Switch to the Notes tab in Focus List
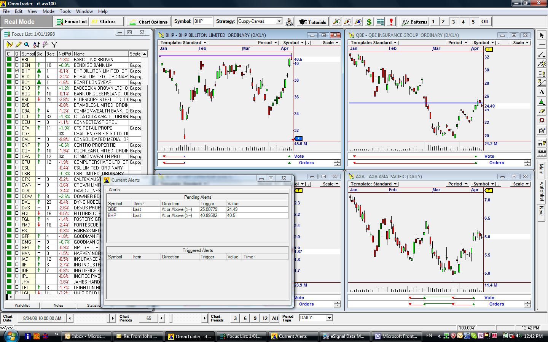 pyautogui.click(x=58, y=305)
